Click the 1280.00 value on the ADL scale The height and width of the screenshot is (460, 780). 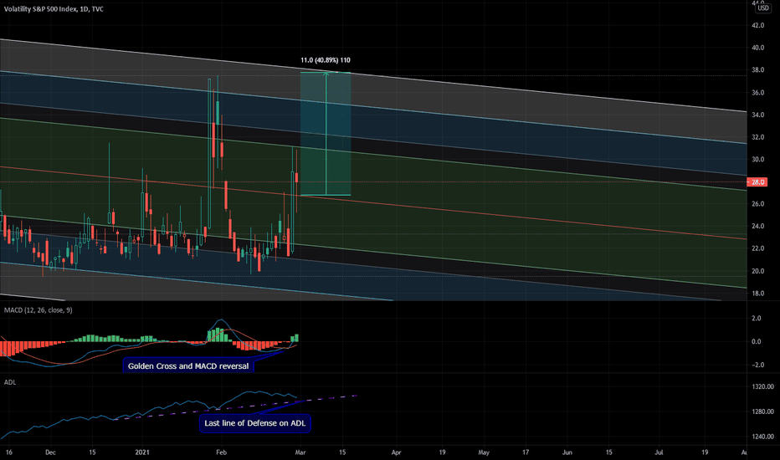coord(763,411)
